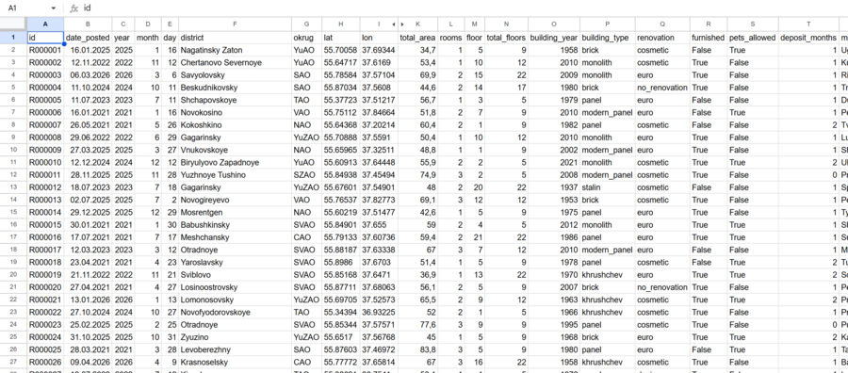848x373 pixels.
Task: Expand hidden column J using left arrow
Action: tap(394, 24)
